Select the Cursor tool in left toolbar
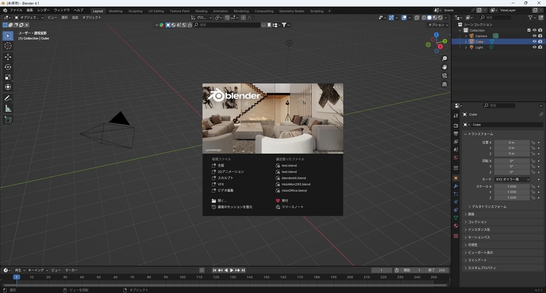This screenshot has width=546, height=293. point(8,46)
